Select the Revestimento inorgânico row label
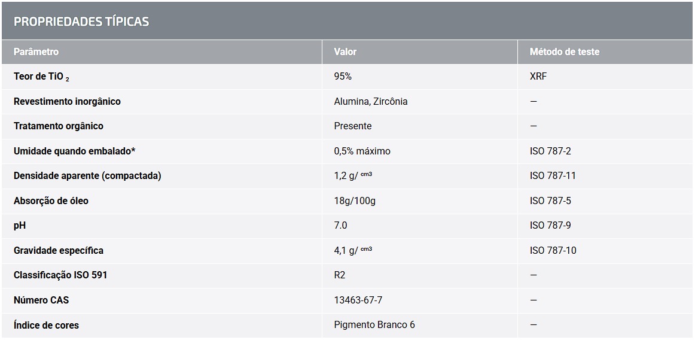This screenshot has height=340, width=695. [x=67, y=102]
